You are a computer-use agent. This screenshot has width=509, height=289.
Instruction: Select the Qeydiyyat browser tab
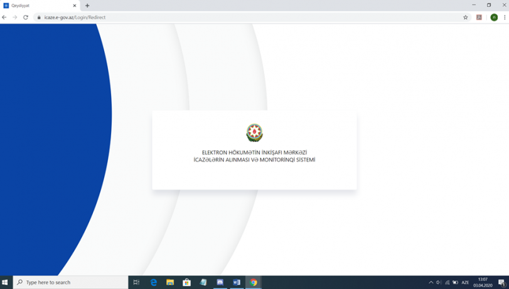(x=40, y=6)
